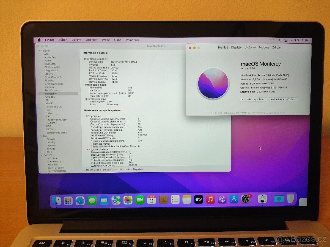Switch to the Displeje tab

(x=236, y=47)
